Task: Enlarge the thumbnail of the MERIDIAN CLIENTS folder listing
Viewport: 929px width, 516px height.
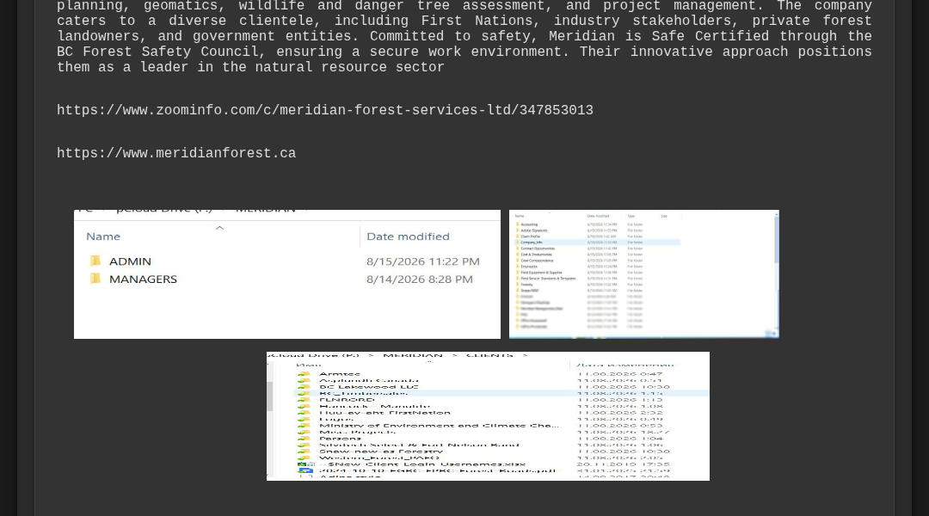Action: (488, 416)
